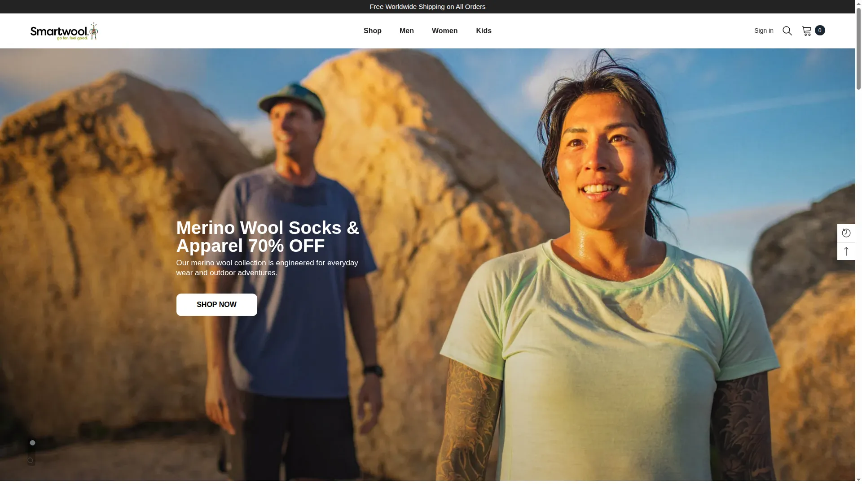862x484 pixels.
Task: Select the second slideshow dot
Action: tap(31, 460)
